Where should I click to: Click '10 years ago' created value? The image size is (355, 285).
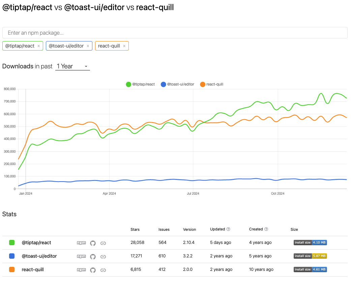point(261,270)
